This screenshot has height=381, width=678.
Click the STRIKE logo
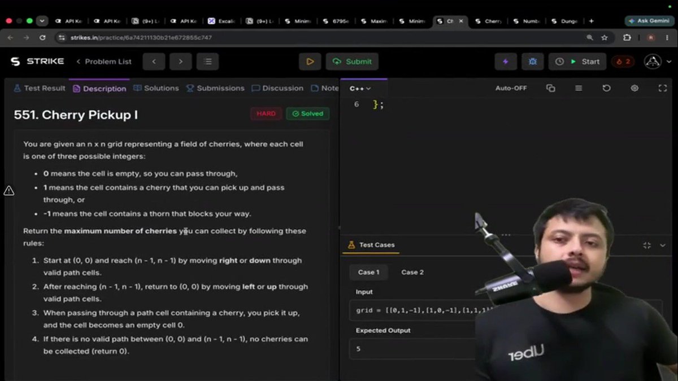[x=37, y=61]
